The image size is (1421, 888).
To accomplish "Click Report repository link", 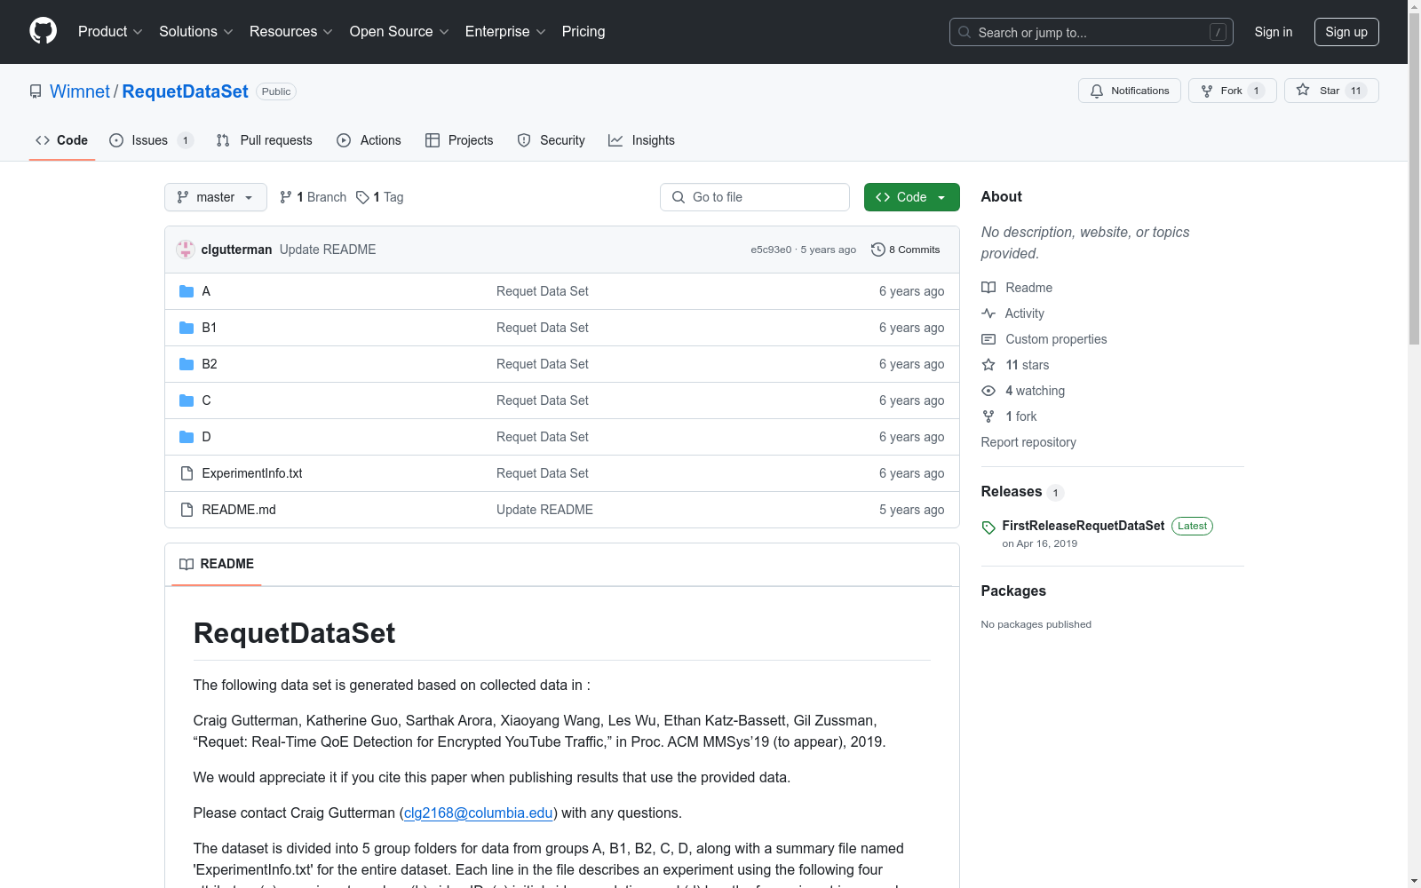I will click(x=1028, y=442).
